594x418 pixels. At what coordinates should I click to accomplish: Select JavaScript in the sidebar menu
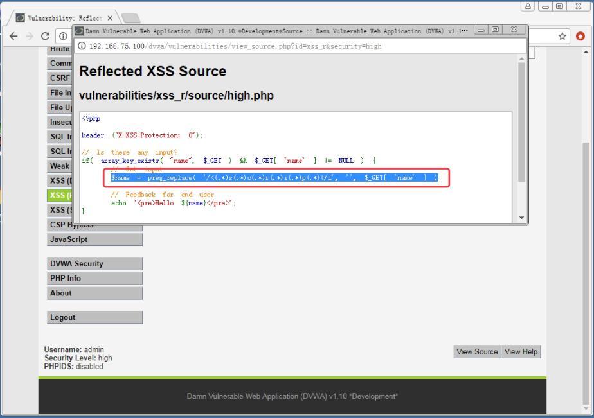pyautogui.click(x=68, y=239)
